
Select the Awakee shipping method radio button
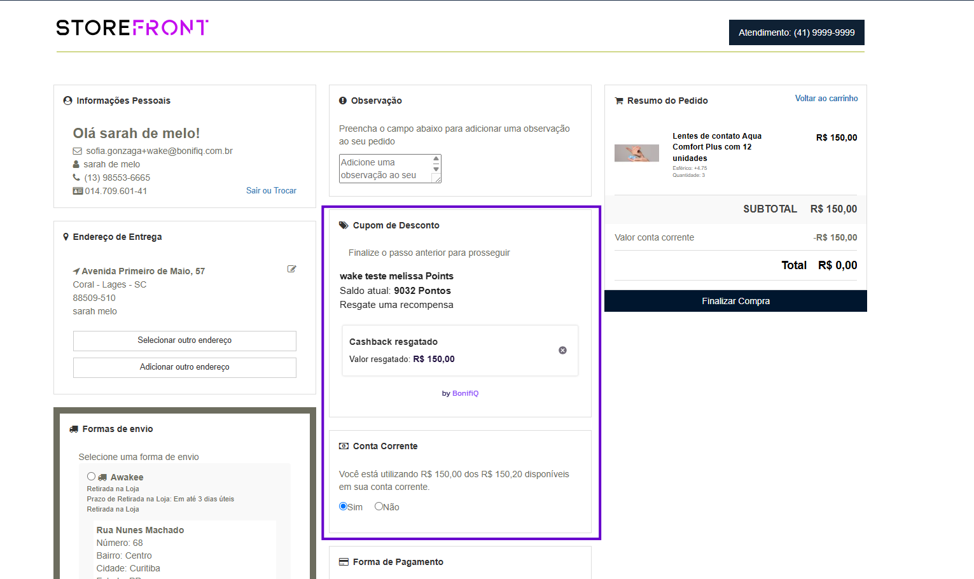tap(91, 476)
